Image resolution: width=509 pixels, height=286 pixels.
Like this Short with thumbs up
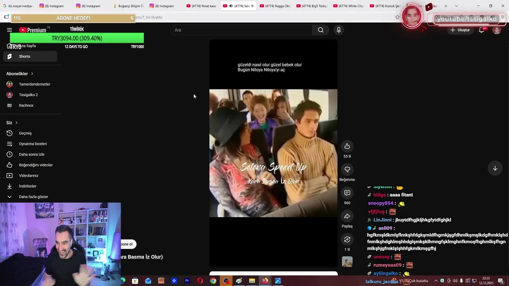tap(347, 146)
